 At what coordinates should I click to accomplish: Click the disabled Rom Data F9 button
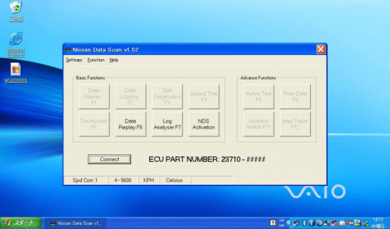(295, 97)
